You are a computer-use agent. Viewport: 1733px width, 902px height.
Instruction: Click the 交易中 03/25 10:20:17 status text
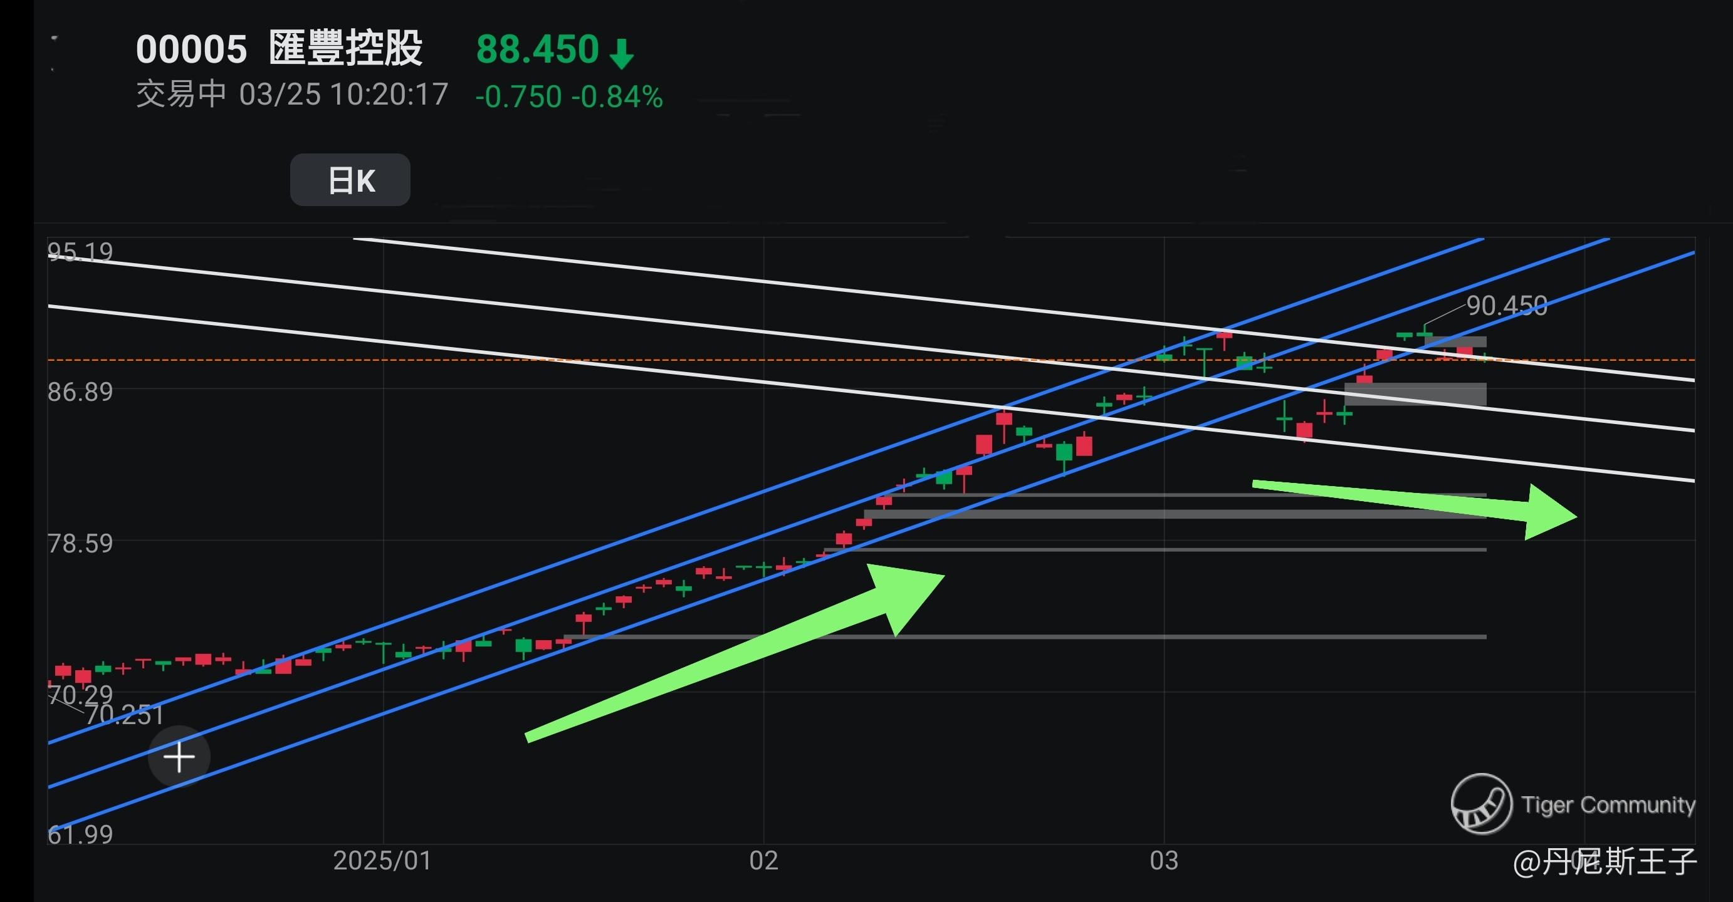coord(292,95)
